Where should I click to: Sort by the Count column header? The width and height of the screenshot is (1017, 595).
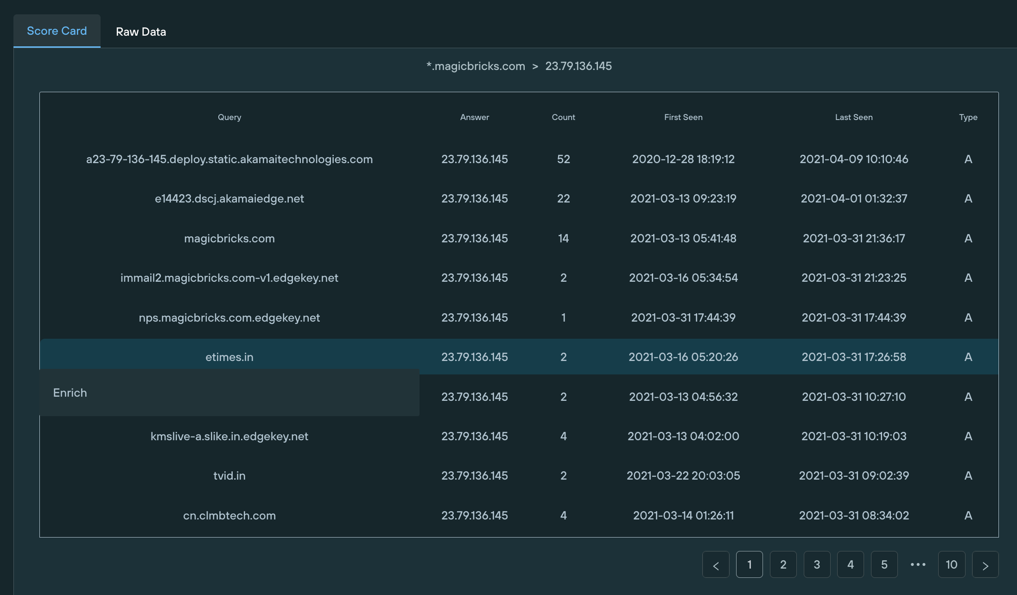point(563,117)
